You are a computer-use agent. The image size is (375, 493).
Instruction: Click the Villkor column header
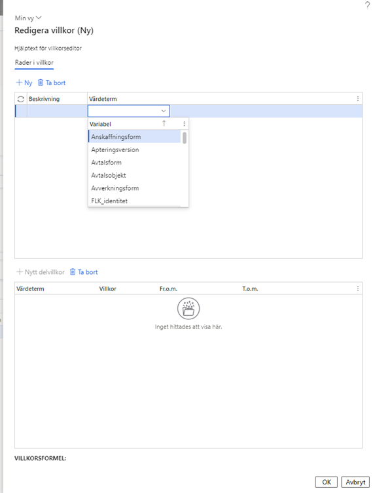point(107,288)
